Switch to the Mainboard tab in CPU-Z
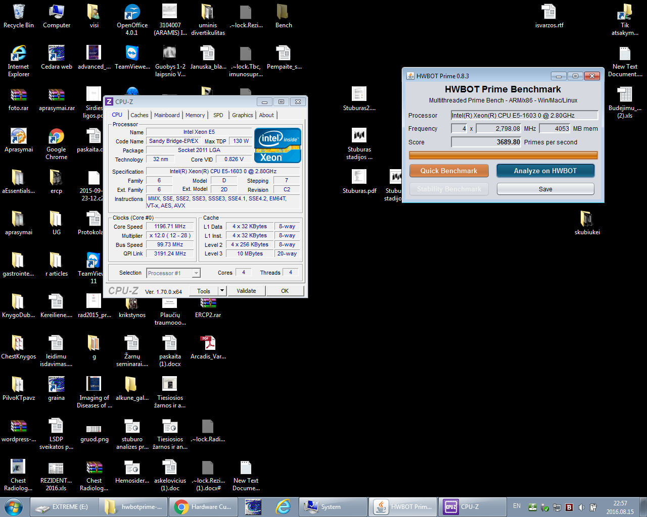This screenshot has width=647, height=517. click(167, 115)
